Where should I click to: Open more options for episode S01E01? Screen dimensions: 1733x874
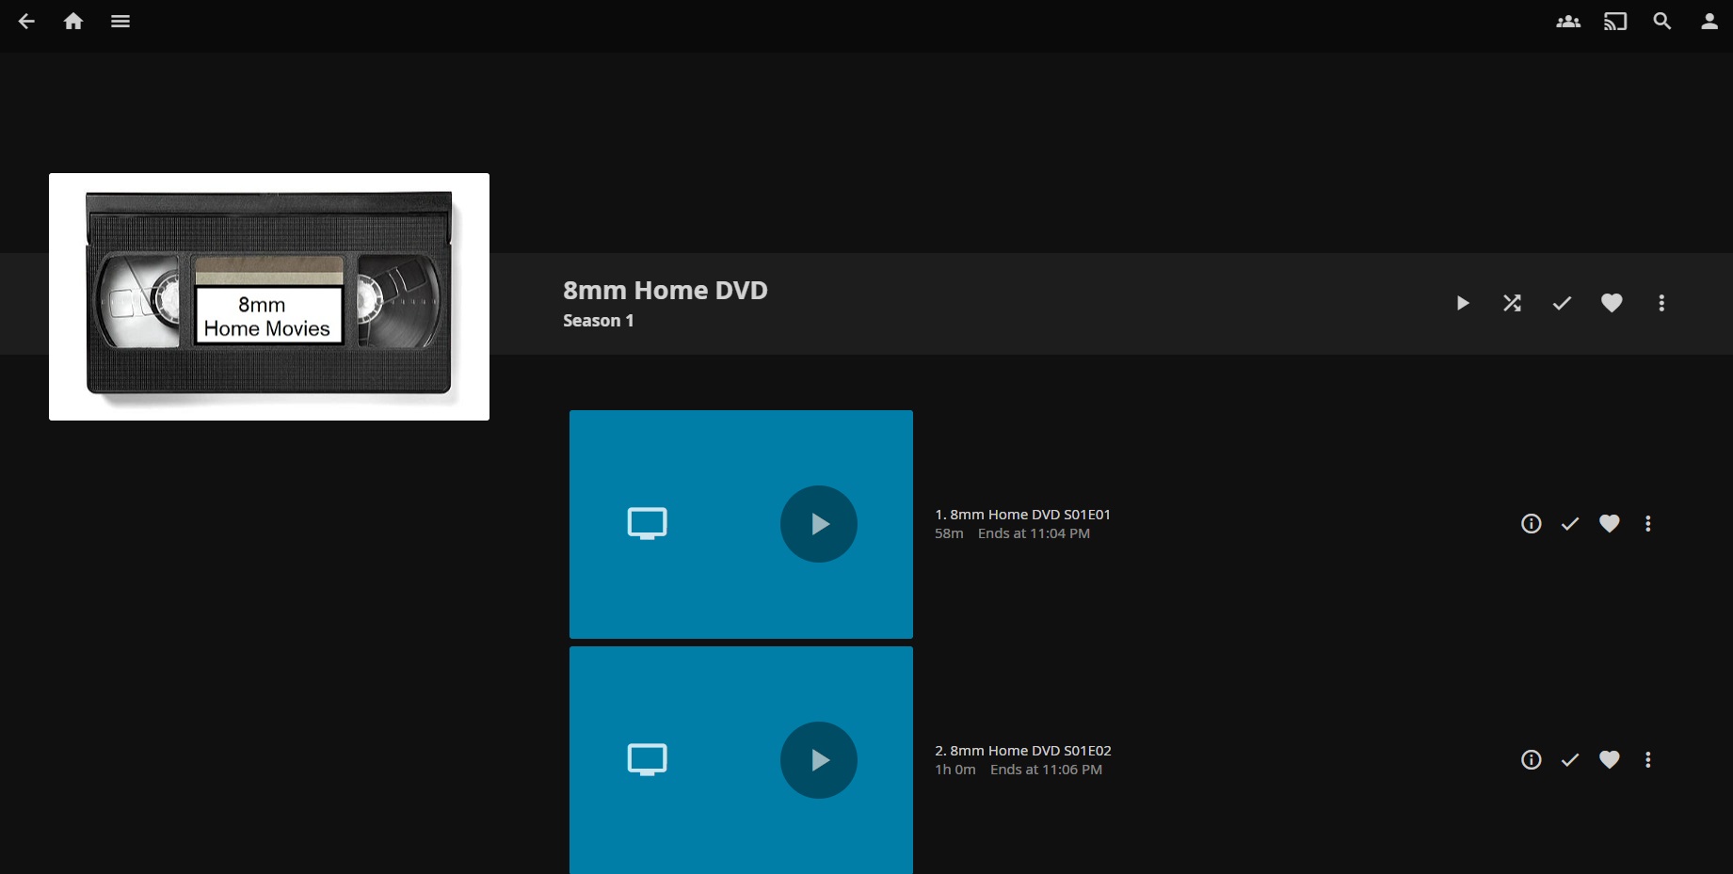1647,524
